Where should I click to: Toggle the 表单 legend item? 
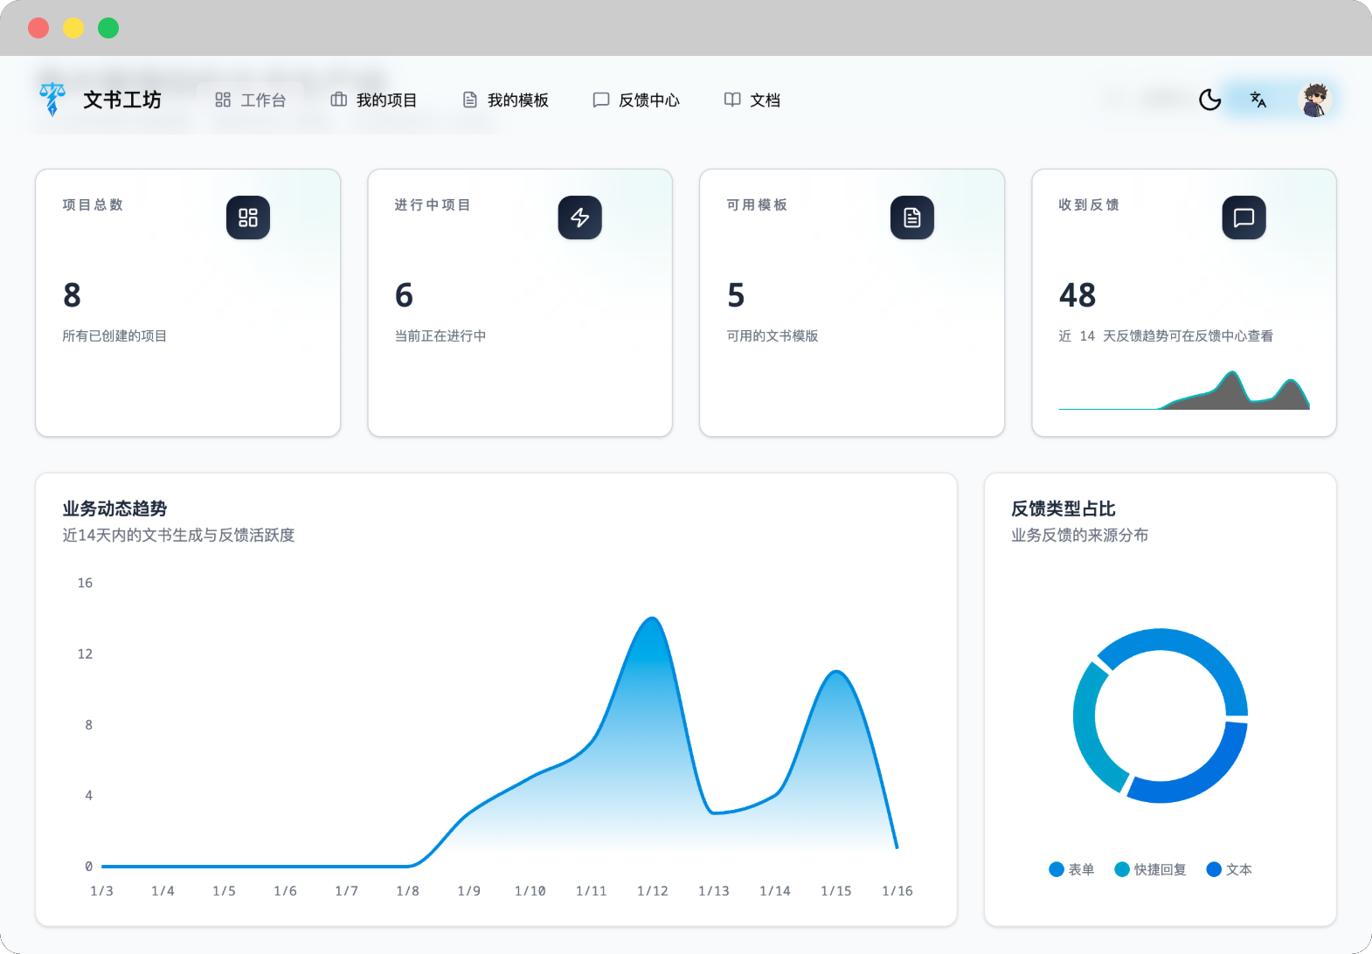coord(1072,869)
